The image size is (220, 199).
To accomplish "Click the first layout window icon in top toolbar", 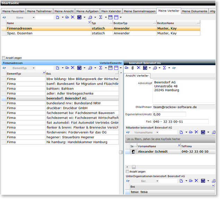I will point(111,17).
